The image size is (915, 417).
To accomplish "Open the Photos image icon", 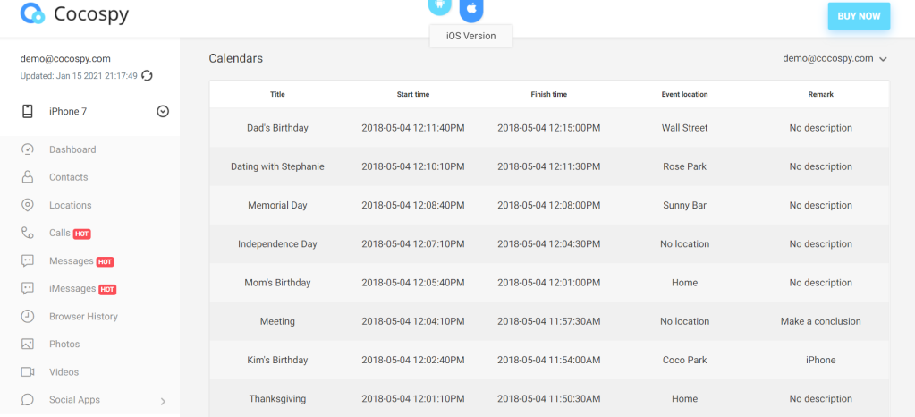I will pyautogui.click(x=28, y=344).
